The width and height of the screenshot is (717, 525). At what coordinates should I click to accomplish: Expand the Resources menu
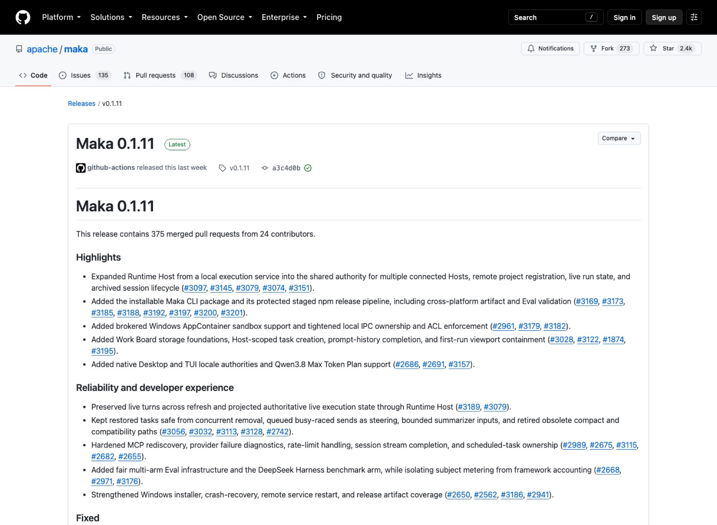[x=165, y=17]
